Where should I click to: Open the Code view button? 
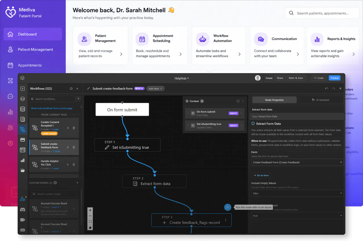pyautogui.click(x=319, y=78)
